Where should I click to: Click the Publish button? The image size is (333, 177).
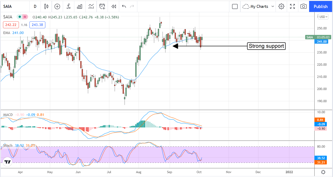[x=321, y=6]
